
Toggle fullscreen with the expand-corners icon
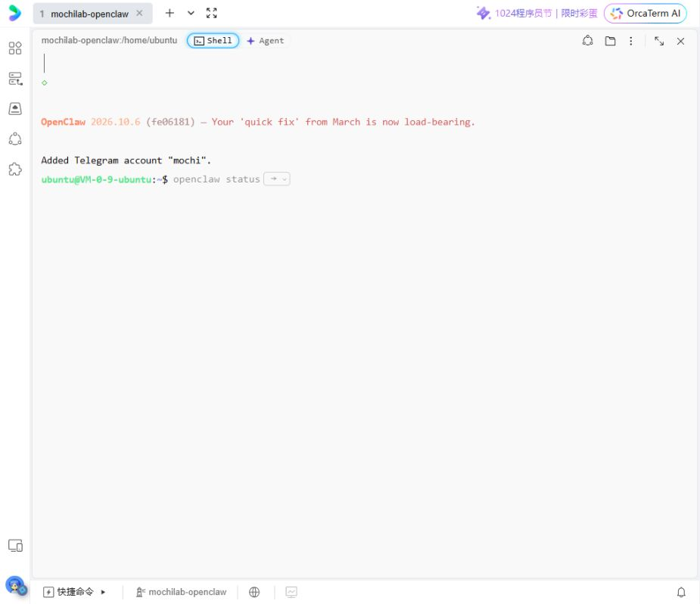tap(212, 13)
